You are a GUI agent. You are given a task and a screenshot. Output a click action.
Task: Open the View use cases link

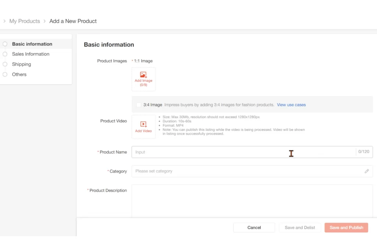click(x=291, y=105)
